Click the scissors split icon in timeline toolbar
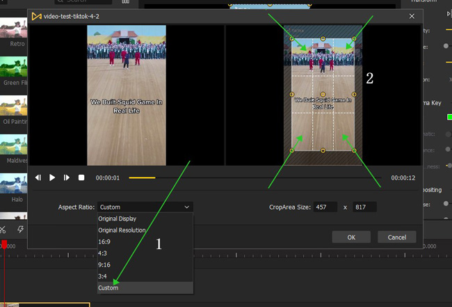The image size is (452, 307). [x=3, y=230]
